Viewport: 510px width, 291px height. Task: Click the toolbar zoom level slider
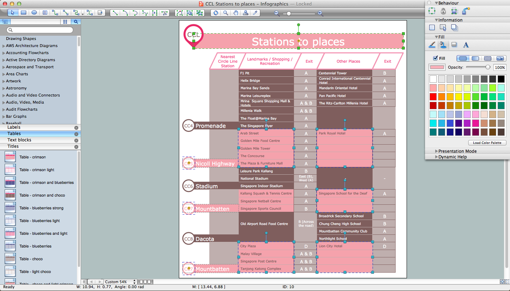pos(299,13)
